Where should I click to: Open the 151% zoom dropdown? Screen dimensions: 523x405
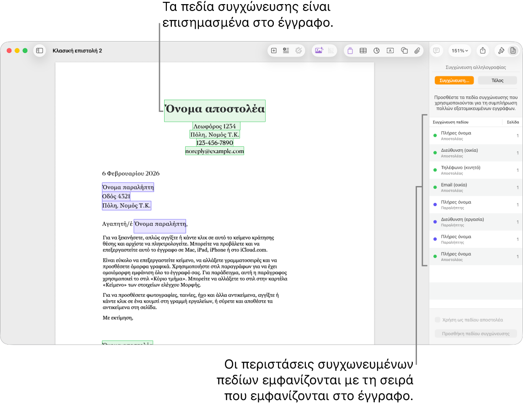point(459,51)
